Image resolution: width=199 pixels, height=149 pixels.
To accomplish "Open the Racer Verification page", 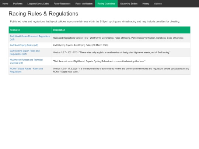I will pyautogui.click(x=84, y=4).
